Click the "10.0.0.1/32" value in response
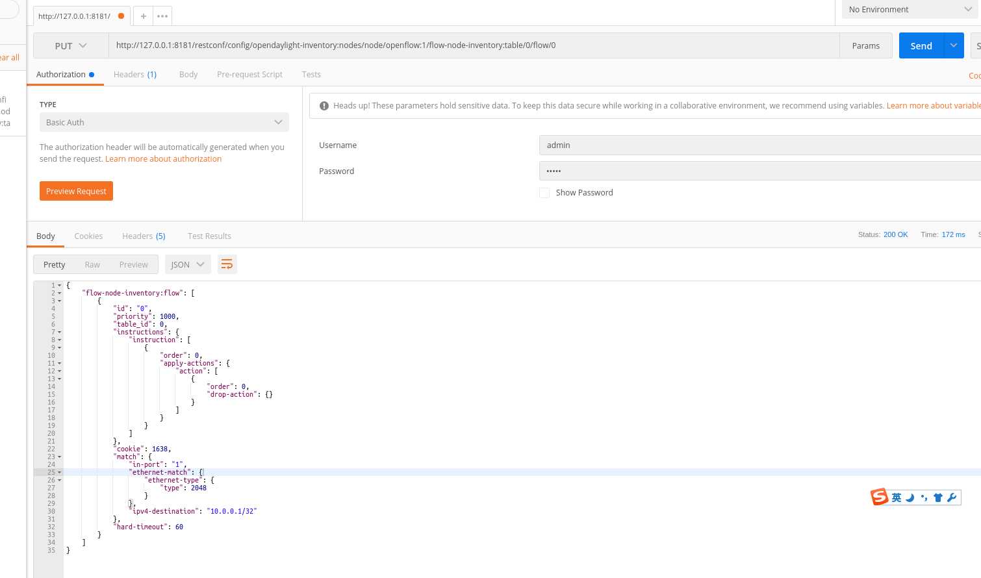Image resolution: width=981 pixels, height=578 pixels. coord(233,511)
